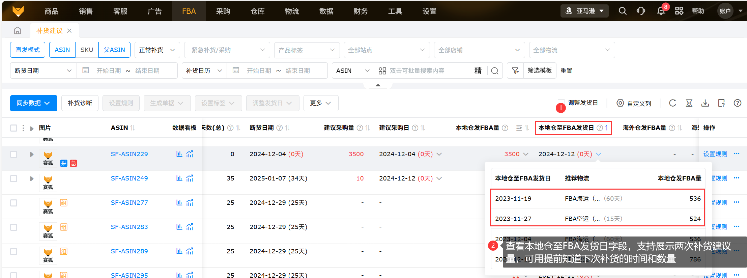
Task: Open trend chart icon for SF-ASIN289
Action: point(190,251)
